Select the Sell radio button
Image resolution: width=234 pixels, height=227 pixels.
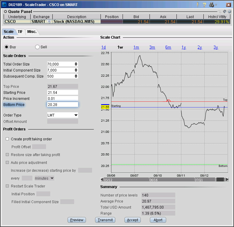tap(37, 47)
